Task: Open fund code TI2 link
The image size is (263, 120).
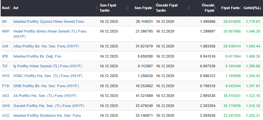Action: [x=5, y=66]
